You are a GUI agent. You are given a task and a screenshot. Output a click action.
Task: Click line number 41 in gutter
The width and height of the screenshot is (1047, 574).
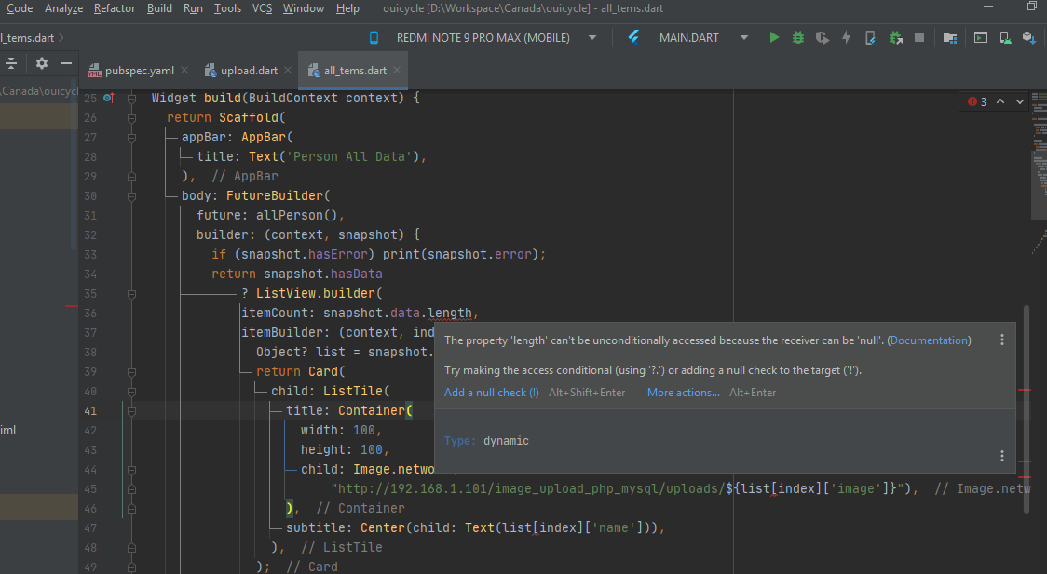pyautogui.click(x=90, y=411)
